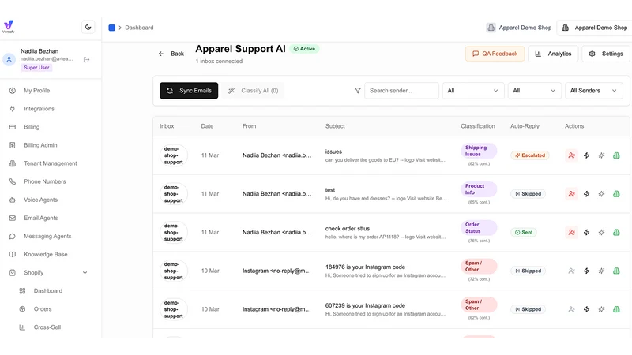Collapse the Shopify sidebar group
This screenshot has height=355, width=632.
pyautogui.click(x=85, y=272)
